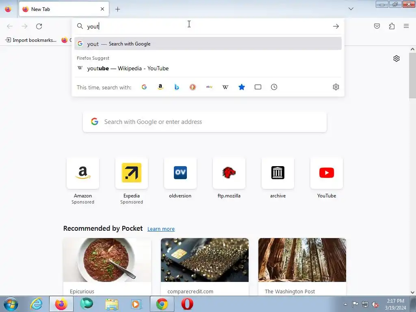Click the back navigation arrow

click(10, 26)
